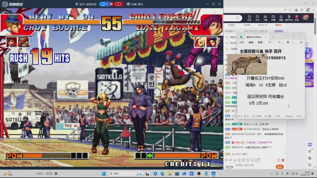Click the text line 5币 1币100

(x=258, y=103)
